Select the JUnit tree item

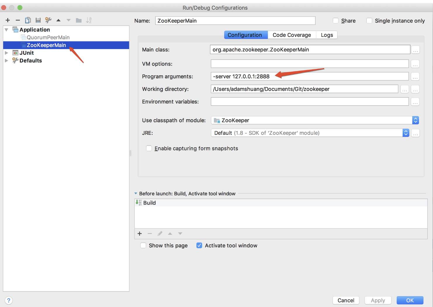click(x=66, y=53)
